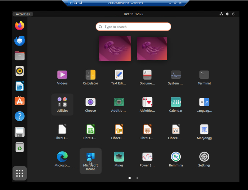
Task: Click the network status icon in top bar
Action: click(221, 14)
